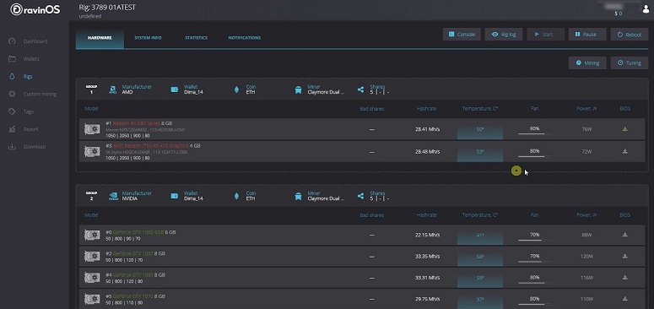Reboot the rig

click(x=630, y=35)
